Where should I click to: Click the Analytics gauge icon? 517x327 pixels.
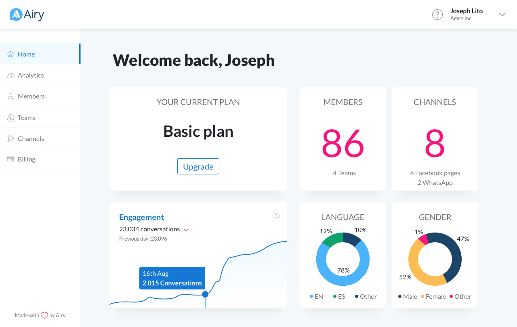click(11, 75)
